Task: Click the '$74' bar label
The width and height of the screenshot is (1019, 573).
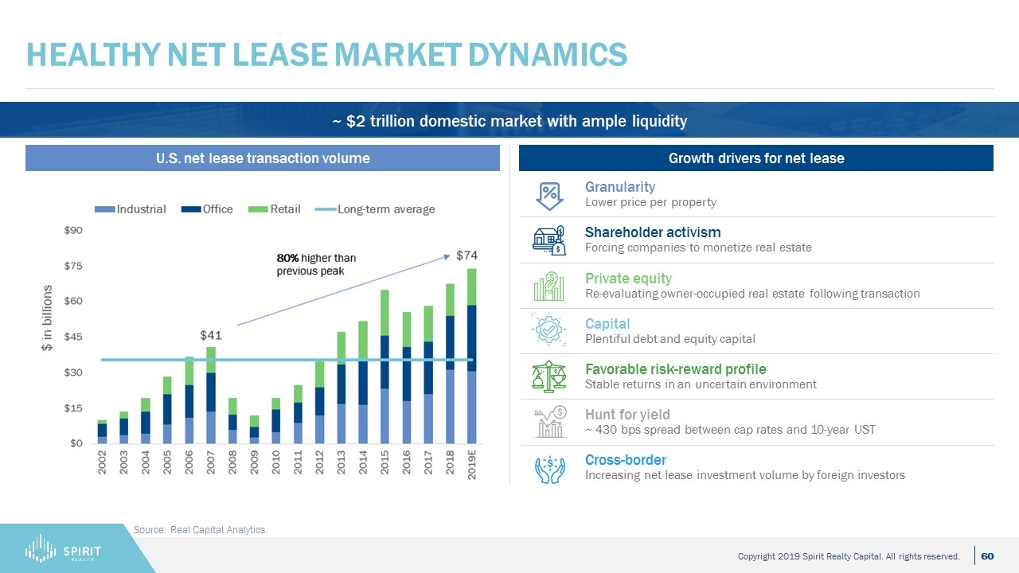Action: coord(467,255)
